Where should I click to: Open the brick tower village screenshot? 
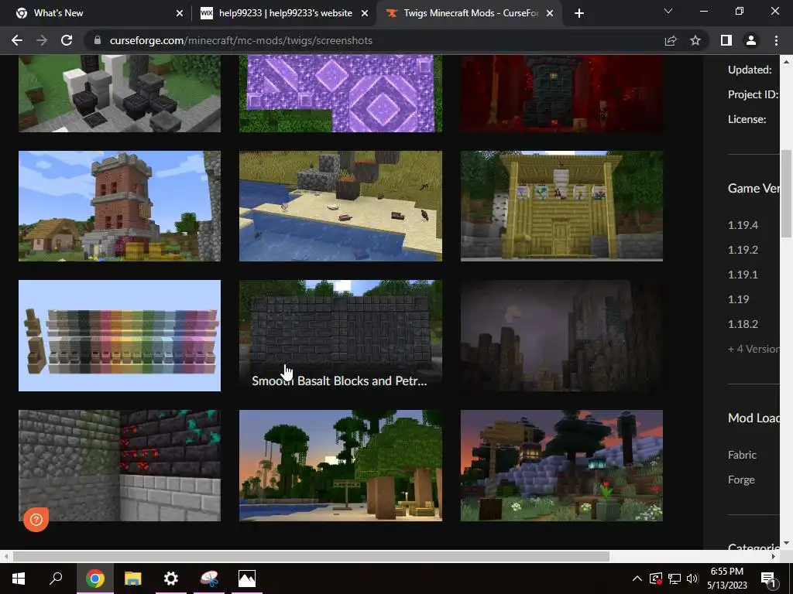coord(119,206)
